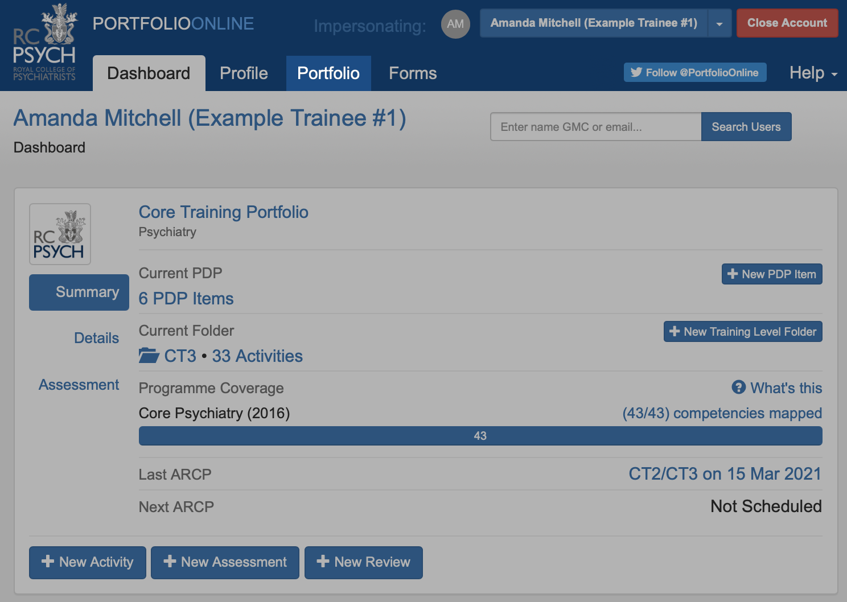Click the Search Users button
This screenshot has width=847, height=602.
[x=746, y=127]
